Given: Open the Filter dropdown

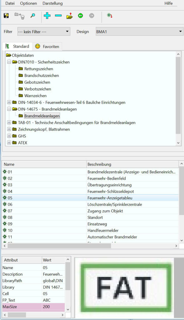Looking at the screenshot, I should tap(44, 32).
